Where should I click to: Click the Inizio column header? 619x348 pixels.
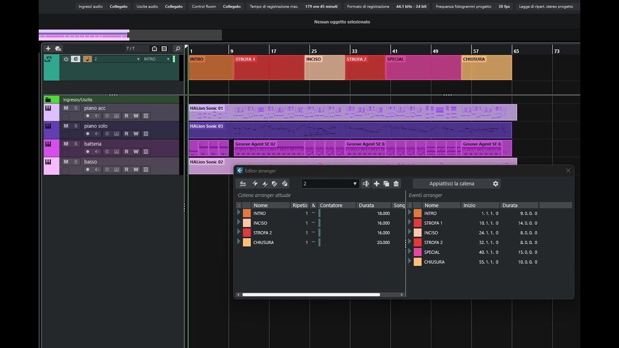(x=480, y=205)
